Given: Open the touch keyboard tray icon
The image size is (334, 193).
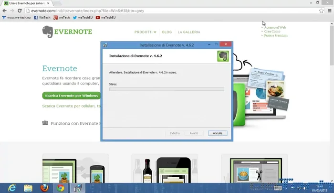Looking at the screenshot, I should coord(278,188).
